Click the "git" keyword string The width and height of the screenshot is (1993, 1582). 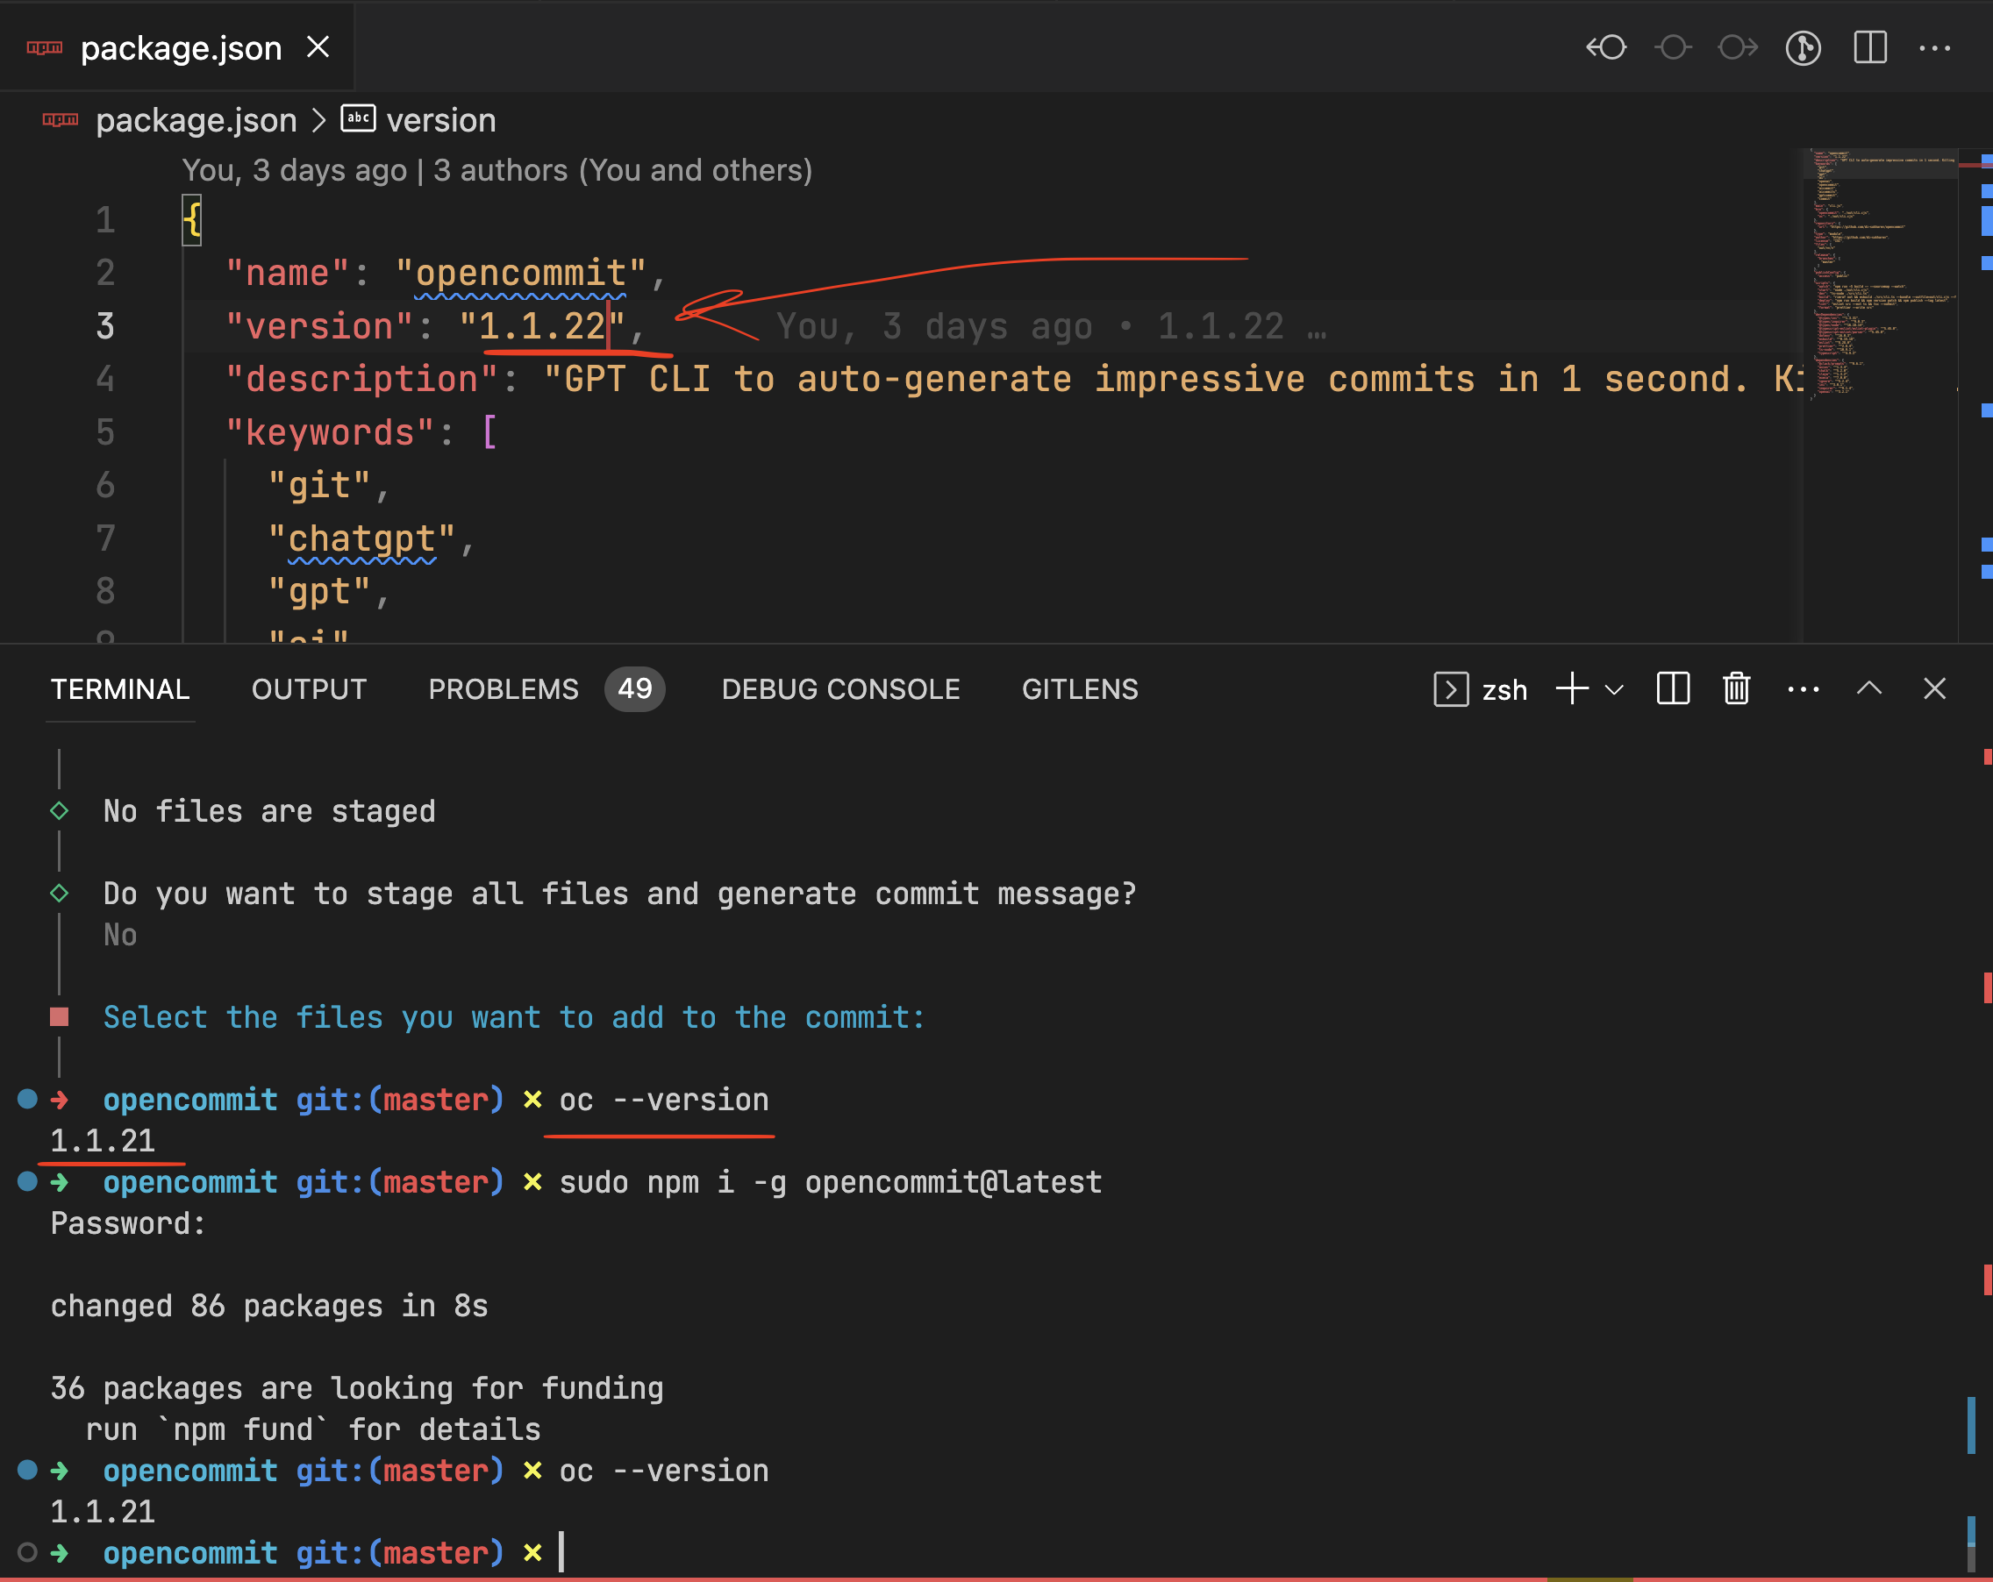click(x=319, y=485)
